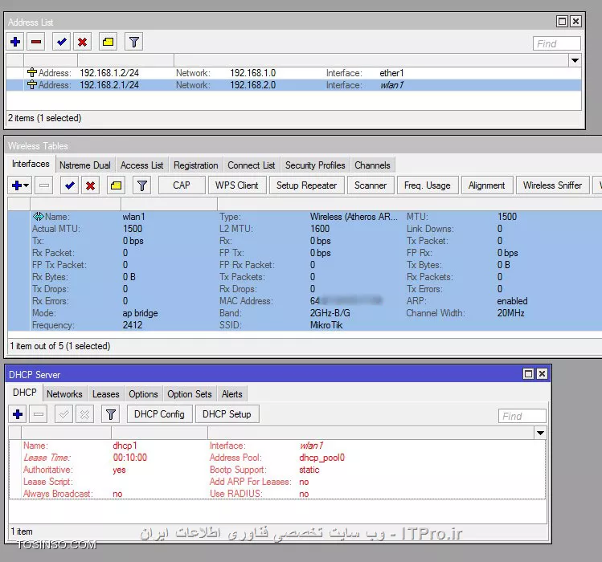This screenshot has width=602, height=562.
Task: Open filter funnel in Address List toolbar
Action: coord(133,42)
